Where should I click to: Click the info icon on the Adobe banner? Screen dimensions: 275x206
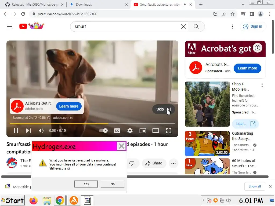coord(258,48)
